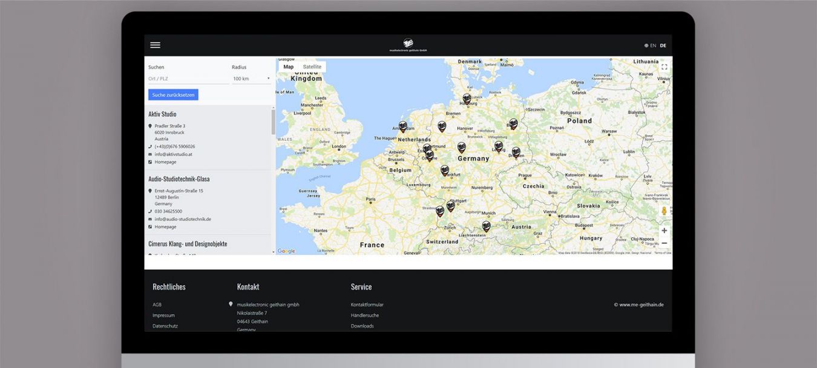Select the dealer marker near Berlin
Viewport: 817px width, 368px height.
(x=513, y=123)
